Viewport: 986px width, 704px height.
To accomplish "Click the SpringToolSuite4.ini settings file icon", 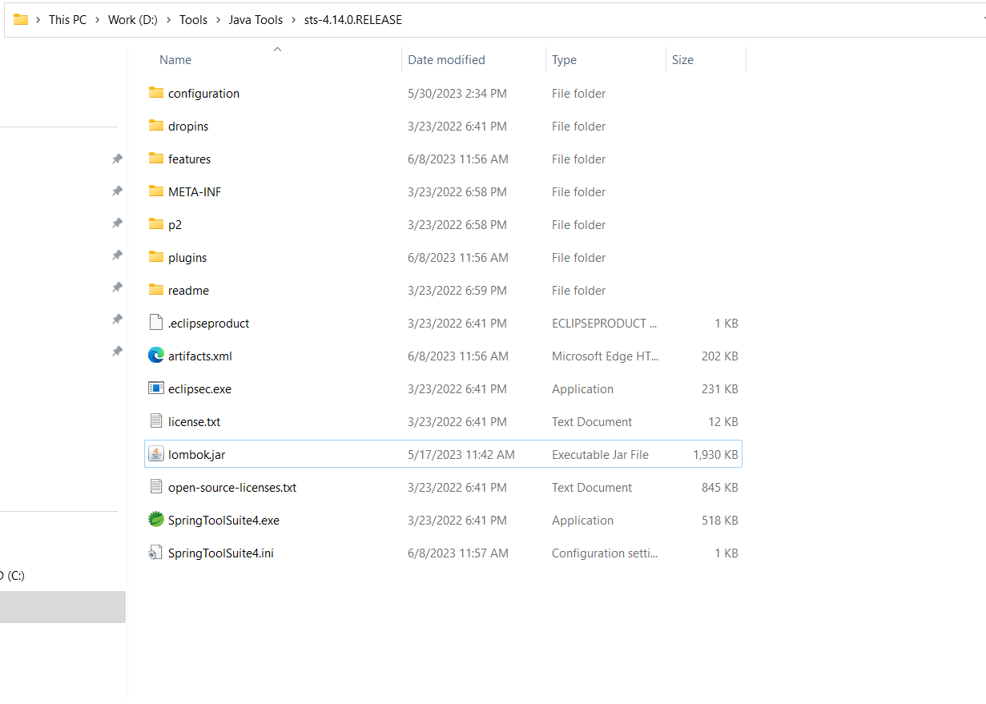I will tap(156, 553).
